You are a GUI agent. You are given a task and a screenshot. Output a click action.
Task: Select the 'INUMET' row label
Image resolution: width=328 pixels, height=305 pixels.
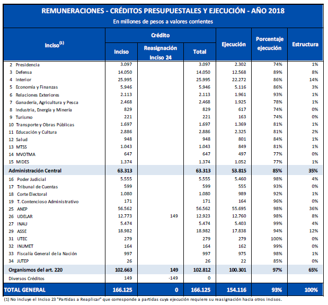pos(25,246)
